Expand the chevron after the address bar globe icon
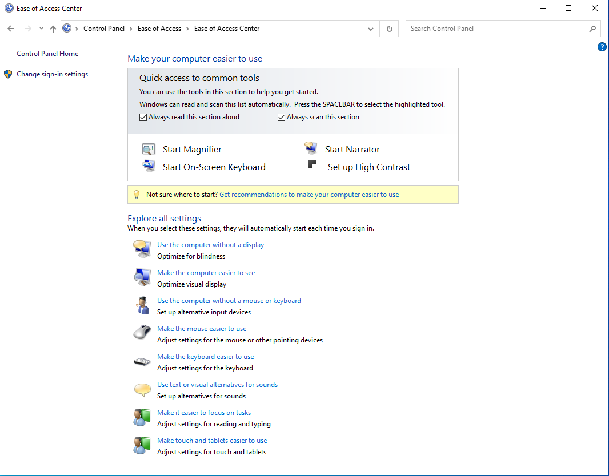 click(x=77, y=29)
